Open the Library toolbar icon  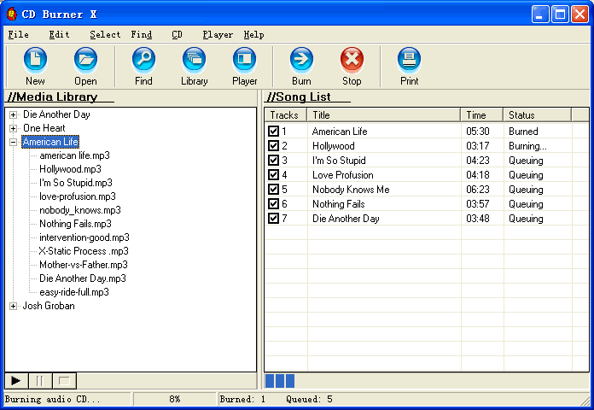click(194, 60)
